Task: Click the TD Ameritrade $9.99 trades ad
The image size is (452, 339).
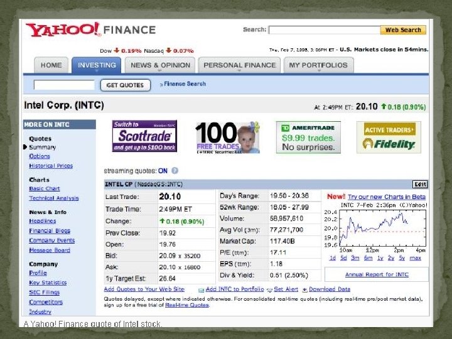Action: coord(308,137)
